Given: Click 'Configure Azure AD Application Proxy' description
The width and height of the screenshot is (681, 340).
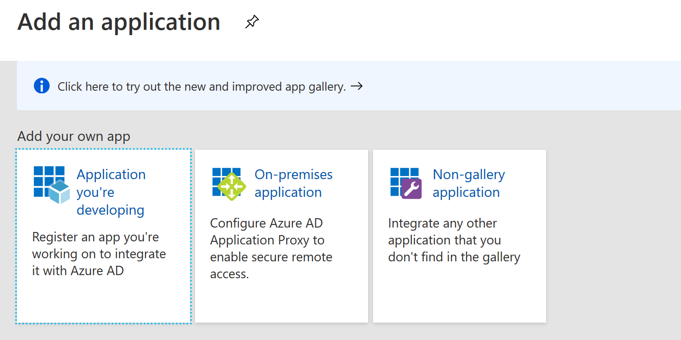Looking at the screenshot, I should click(271, 248).
